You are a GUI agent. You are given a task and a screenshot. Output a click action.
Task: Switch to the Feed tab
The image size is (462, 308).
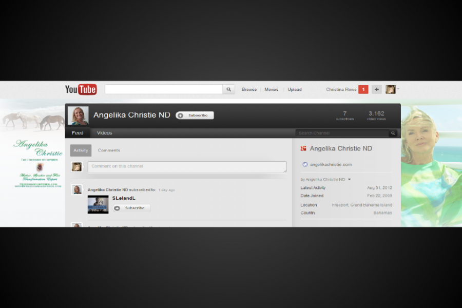pos(78,133)
